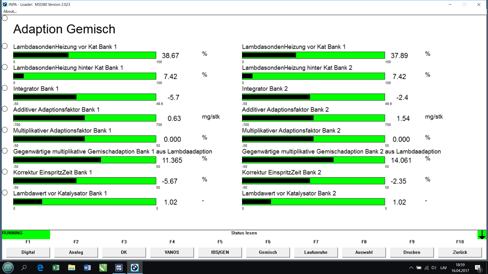488x274 pixels.
Task: Open the network status flyout
Action: tap(426, 267)
